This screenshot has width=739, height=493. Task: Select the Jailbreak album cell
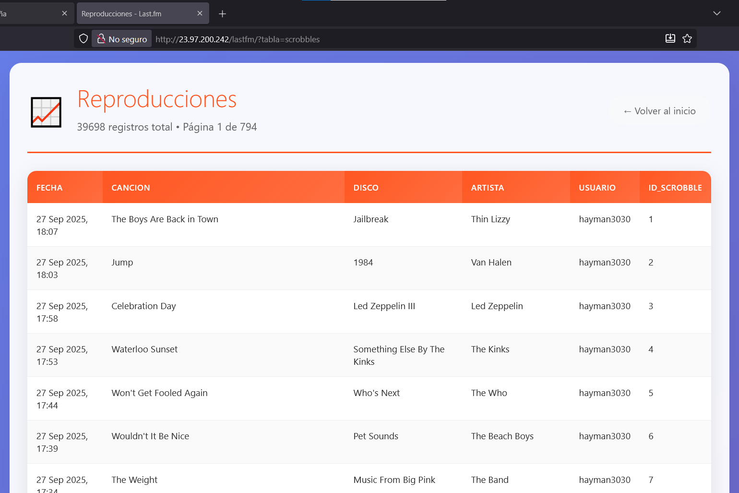pyautogui.click(x=370, y=219)
